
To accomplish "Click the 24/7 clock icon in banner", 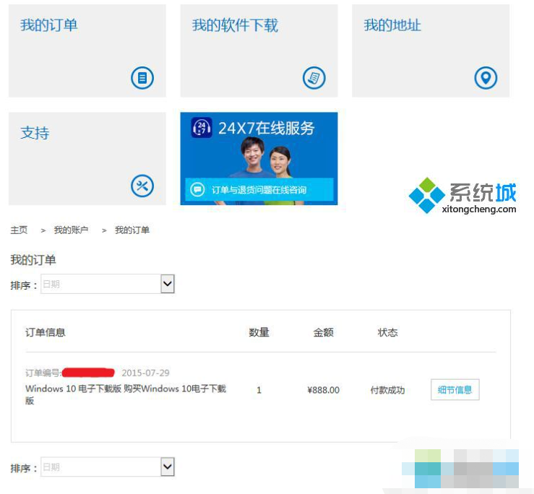I will point(202,129).
